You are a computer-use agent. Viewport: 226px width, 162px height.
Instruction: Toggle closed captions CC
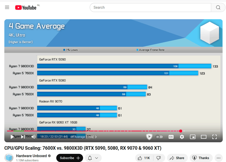[171, 137]
